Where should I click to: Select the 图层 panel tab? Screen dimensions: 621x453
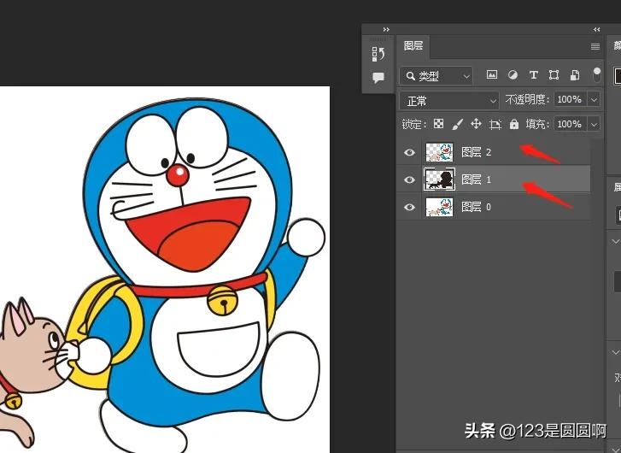point(413,46)
